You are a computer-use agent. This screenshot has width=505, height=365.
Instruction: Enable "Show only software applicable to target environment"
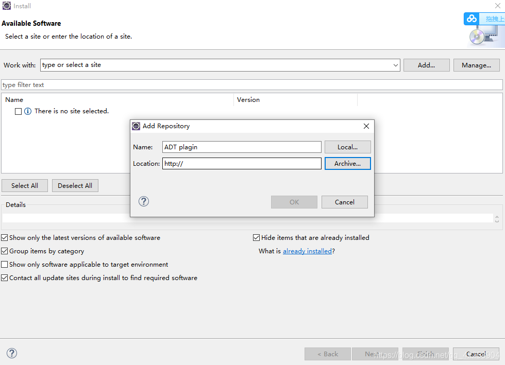pyautogui.click(x=4, y=264)
